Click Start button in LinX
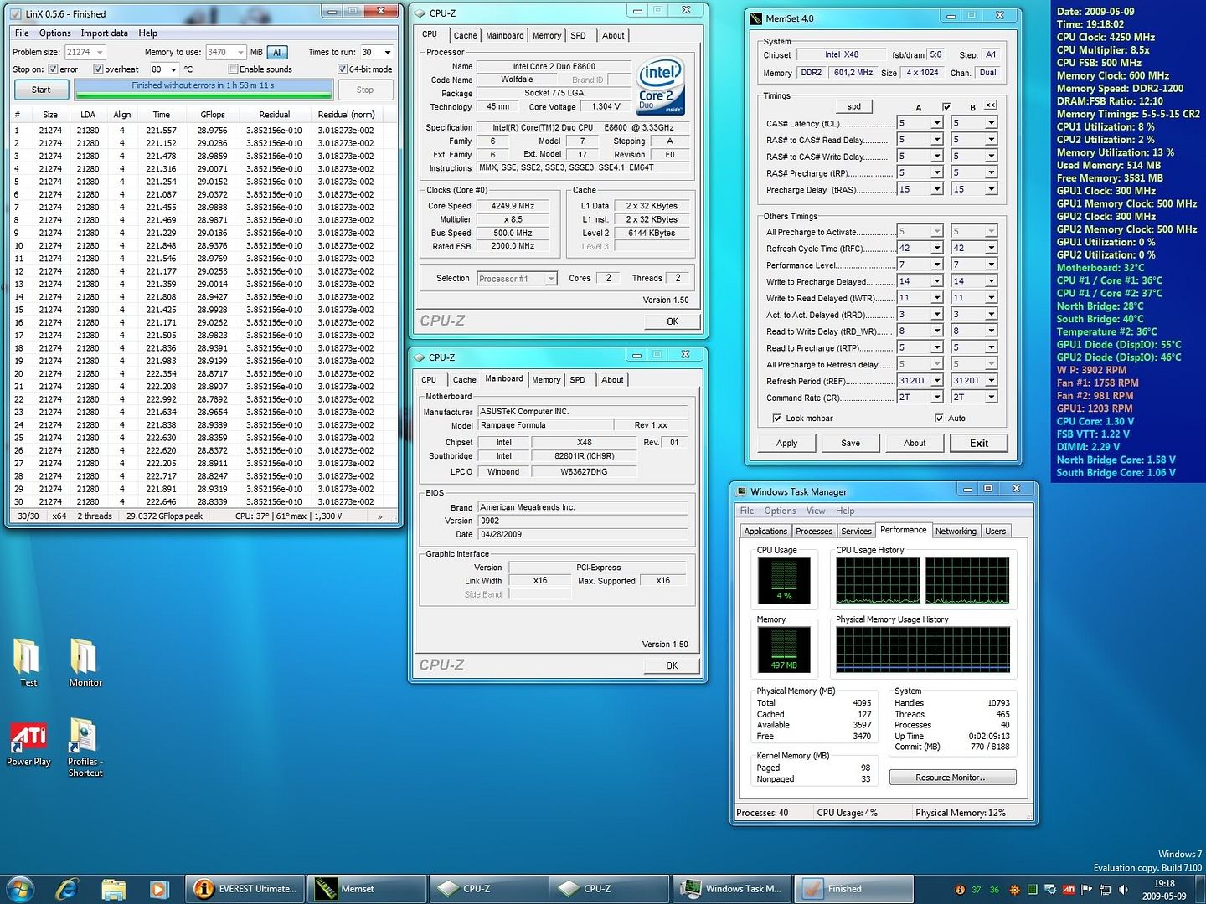 click(41, 90)
